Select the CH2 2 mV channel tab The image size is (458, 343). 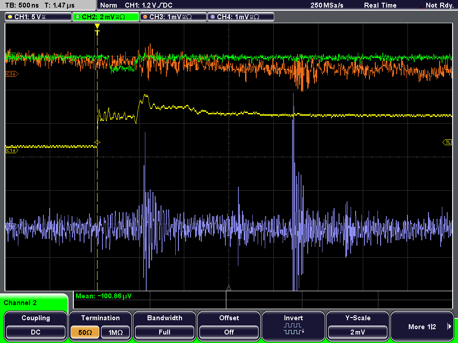pos(106,17)
